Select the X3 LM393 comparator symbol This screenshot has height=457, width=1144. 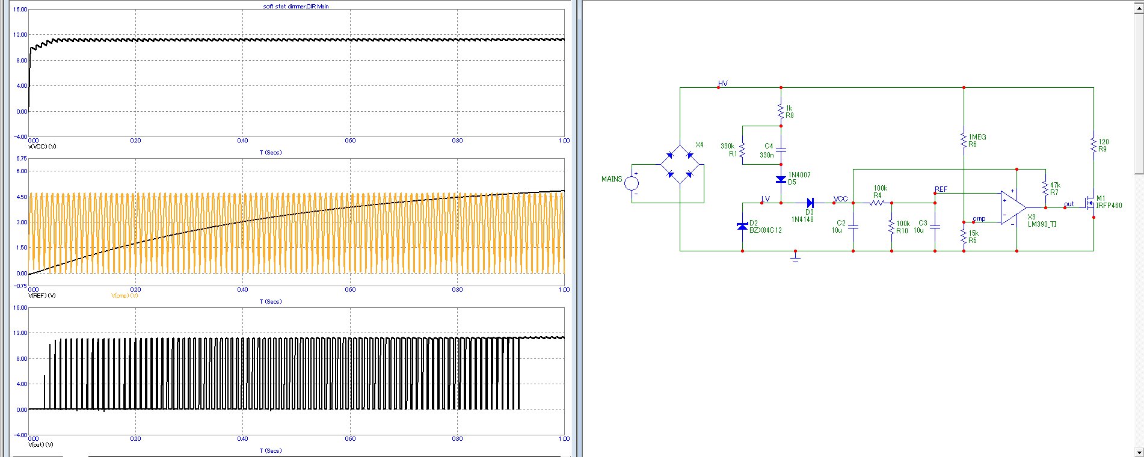point(1013,207)
